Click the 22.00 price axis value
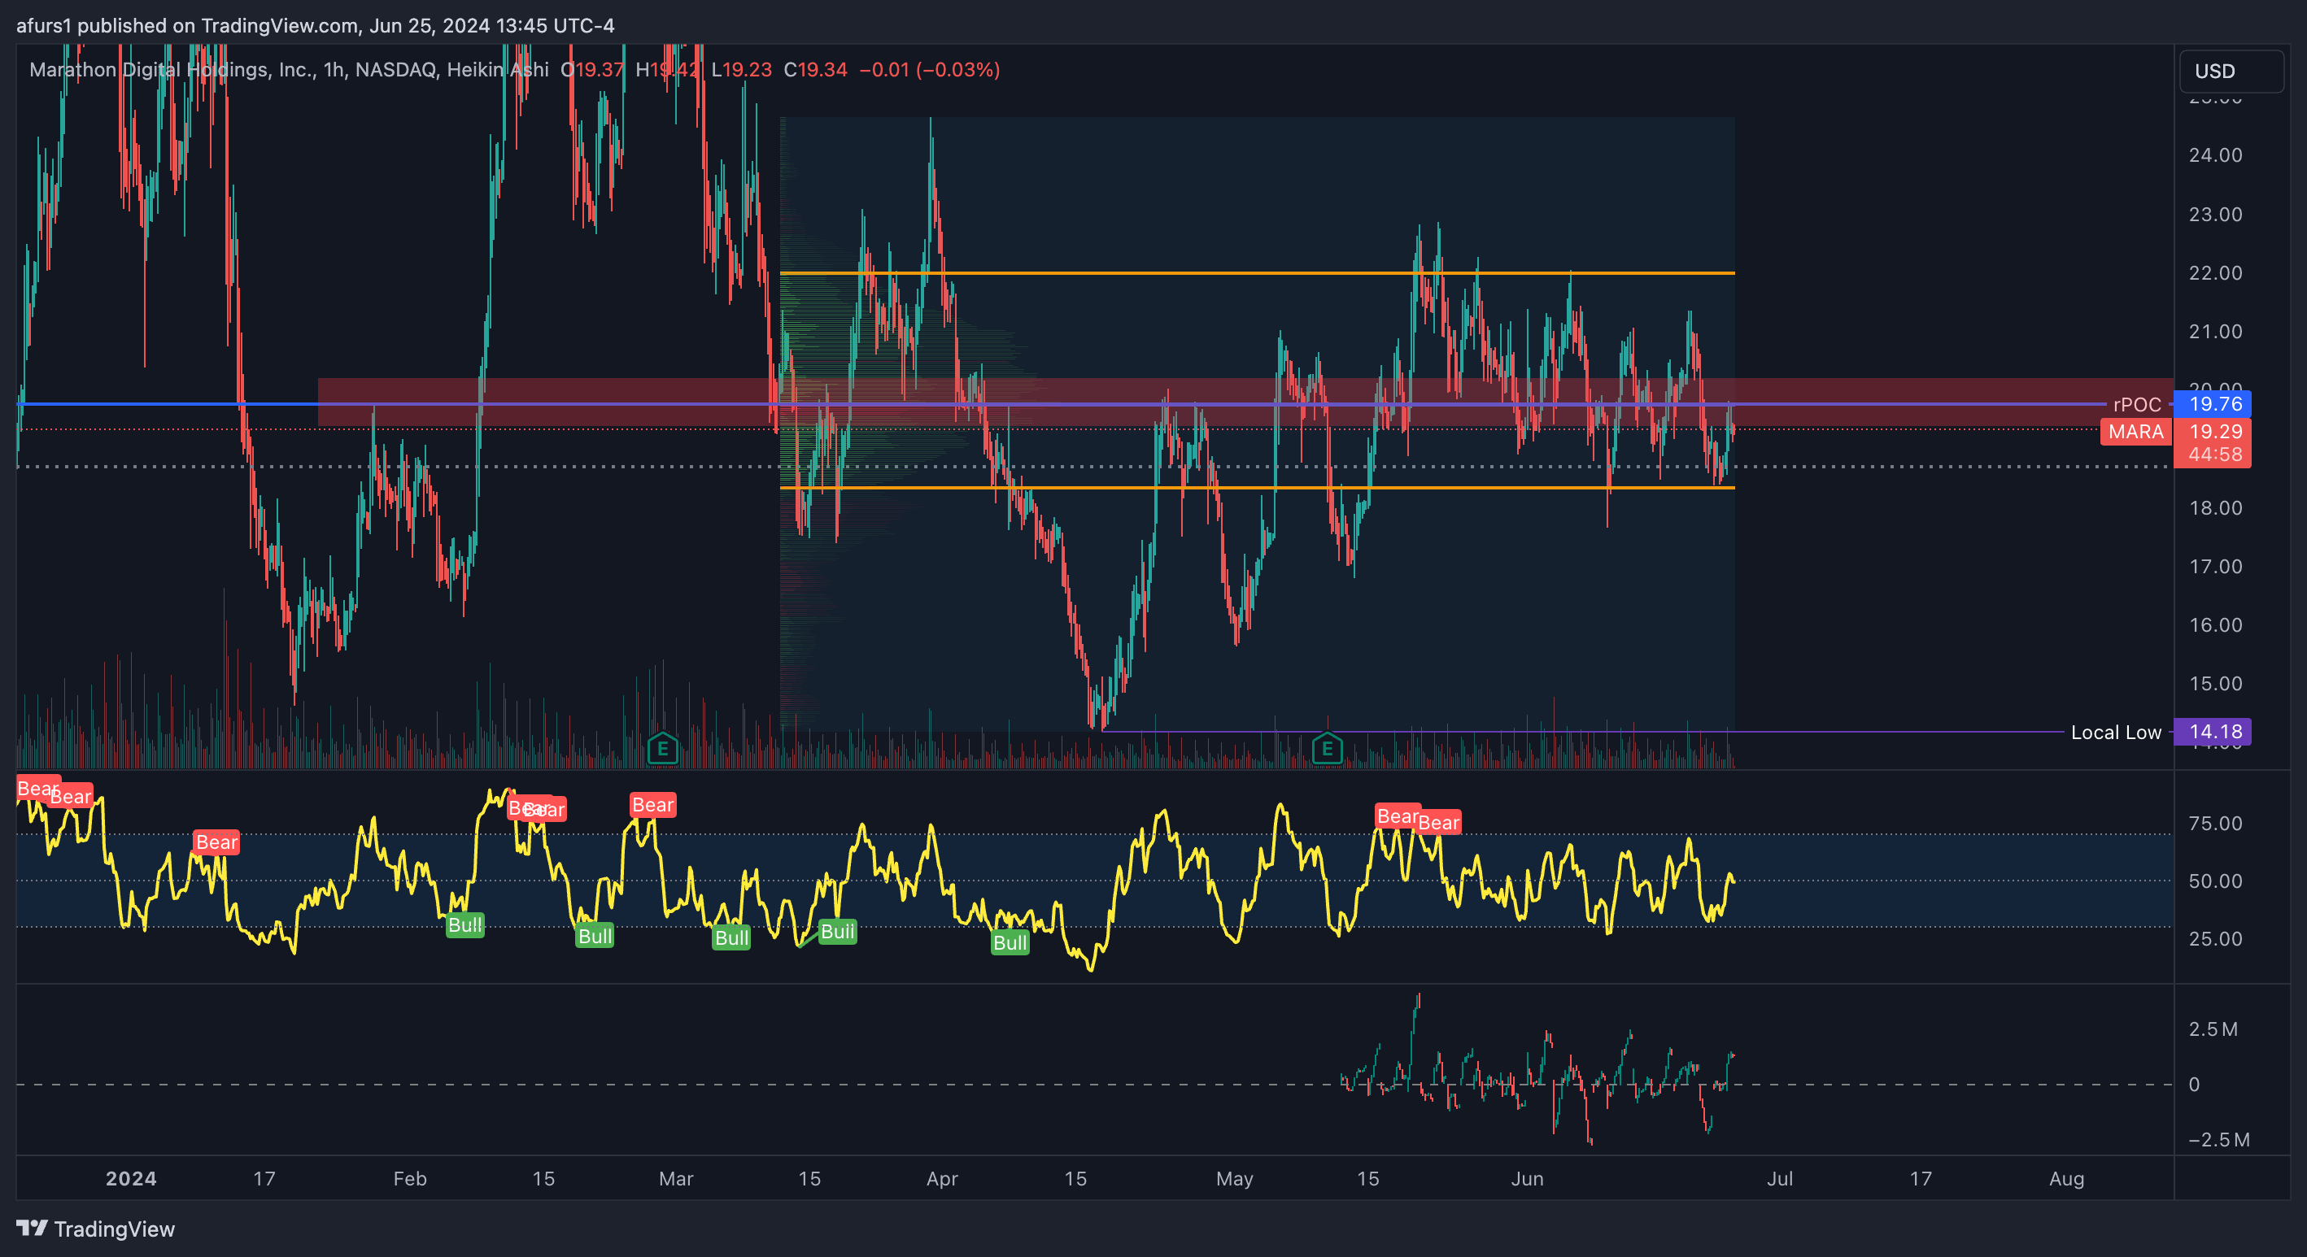This screenshot has height=1257, width=2307. click(2216, 272)
